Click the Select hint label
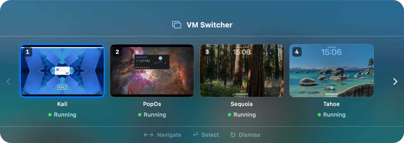The width and height of the screenshot is (404, 143). (x=210, y=135)
